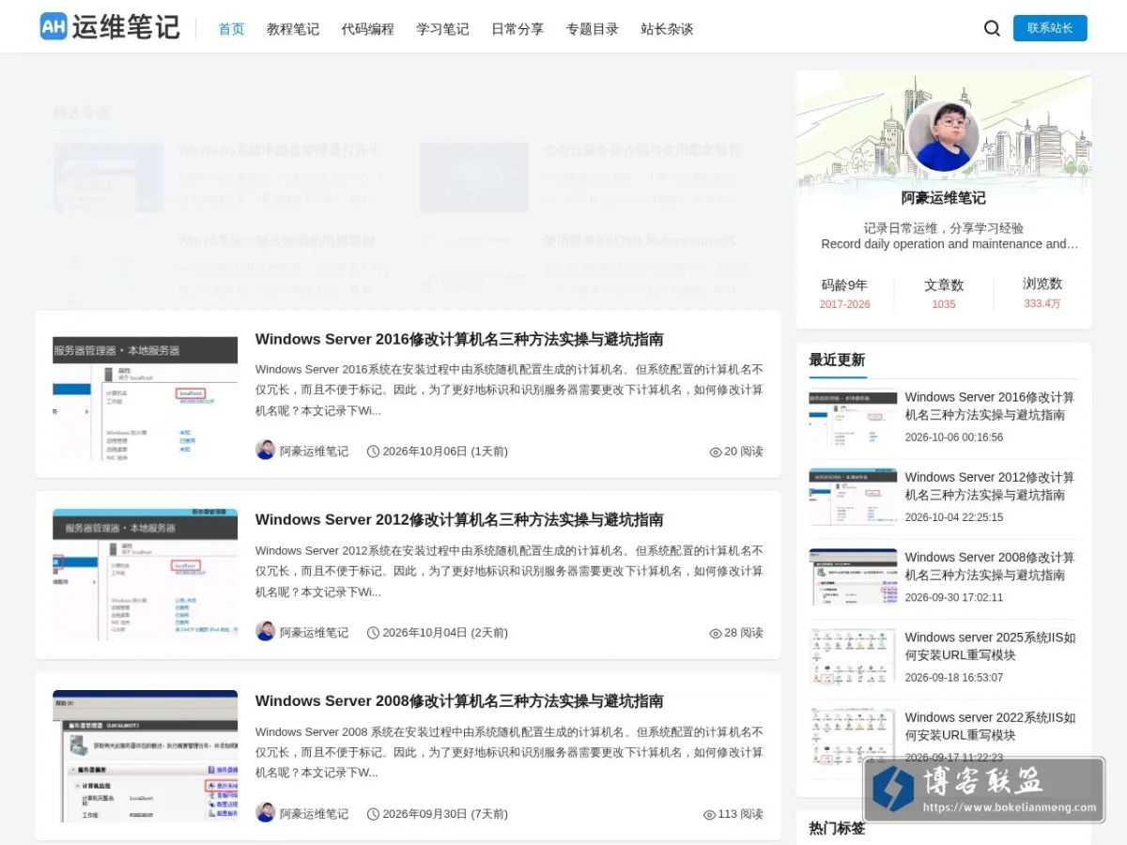
Task: Click author avatar on Server 2008 post
Action: [x=266, y=812]
